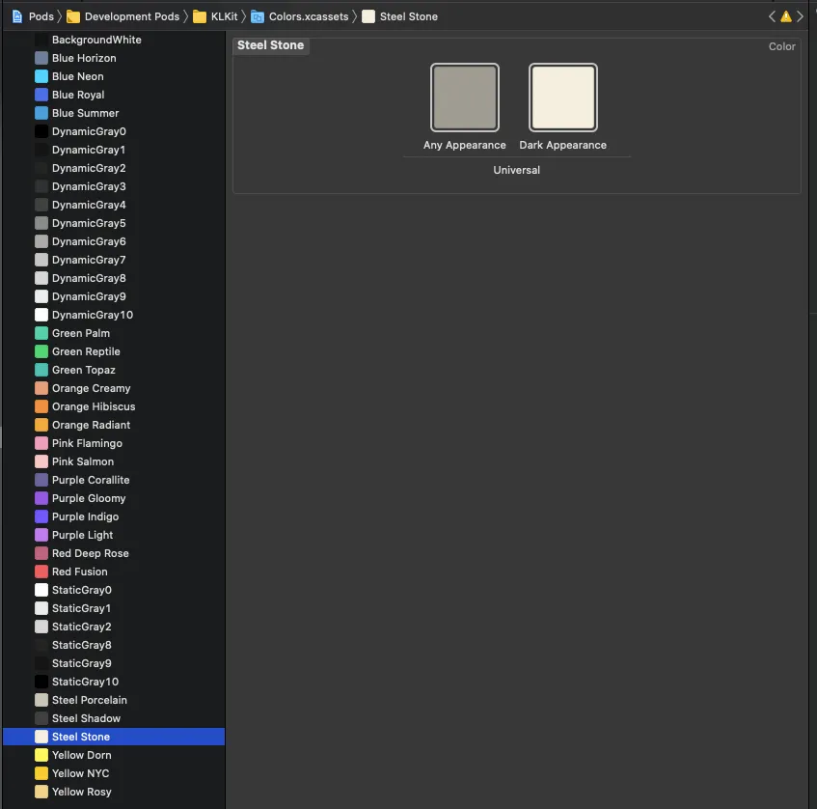Select the BackgroundWhite color asset
This screenshot has width=817, height=809.
point(114,40)
